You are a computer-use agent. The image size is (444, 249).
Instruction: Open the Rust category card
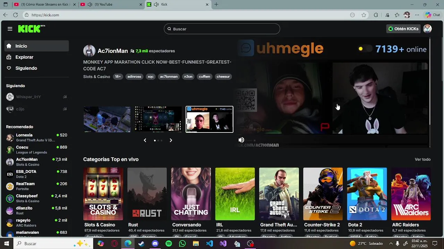pyautogui.click(x=147, y=194)
